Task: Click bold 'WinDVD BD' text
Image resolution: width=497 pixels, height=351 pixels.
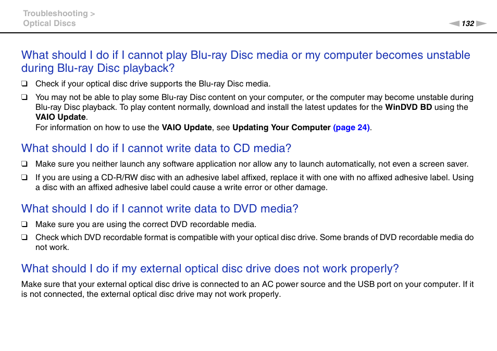Action: (408, 107)
